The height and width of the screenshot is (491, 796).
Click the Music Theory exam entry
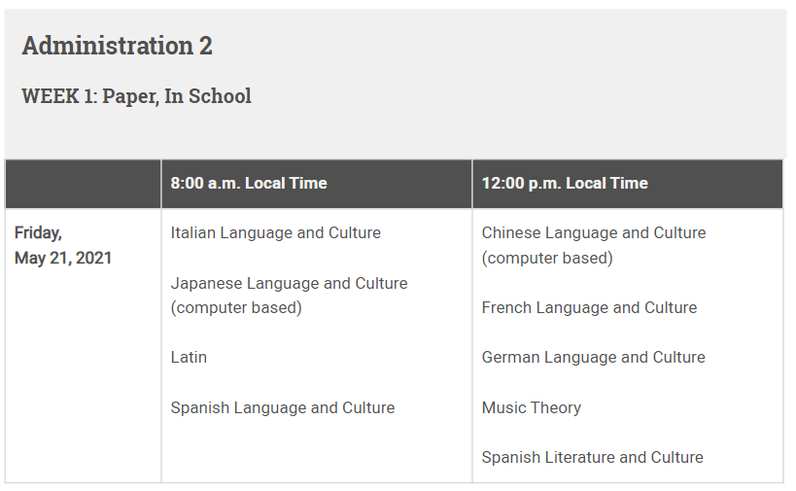pyautogui.click(x=532, y=407)
